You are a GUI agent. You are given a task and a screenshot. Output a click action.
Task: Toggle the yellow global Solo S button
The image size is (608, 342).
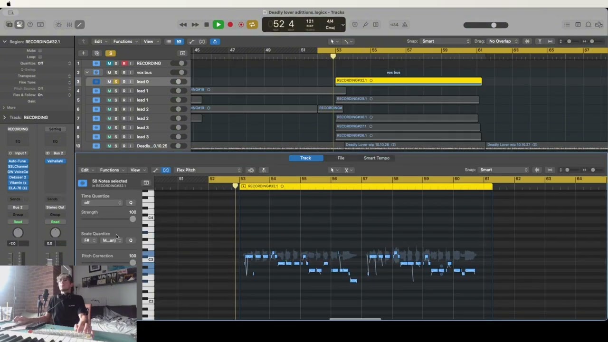click(x=110, y=53)
